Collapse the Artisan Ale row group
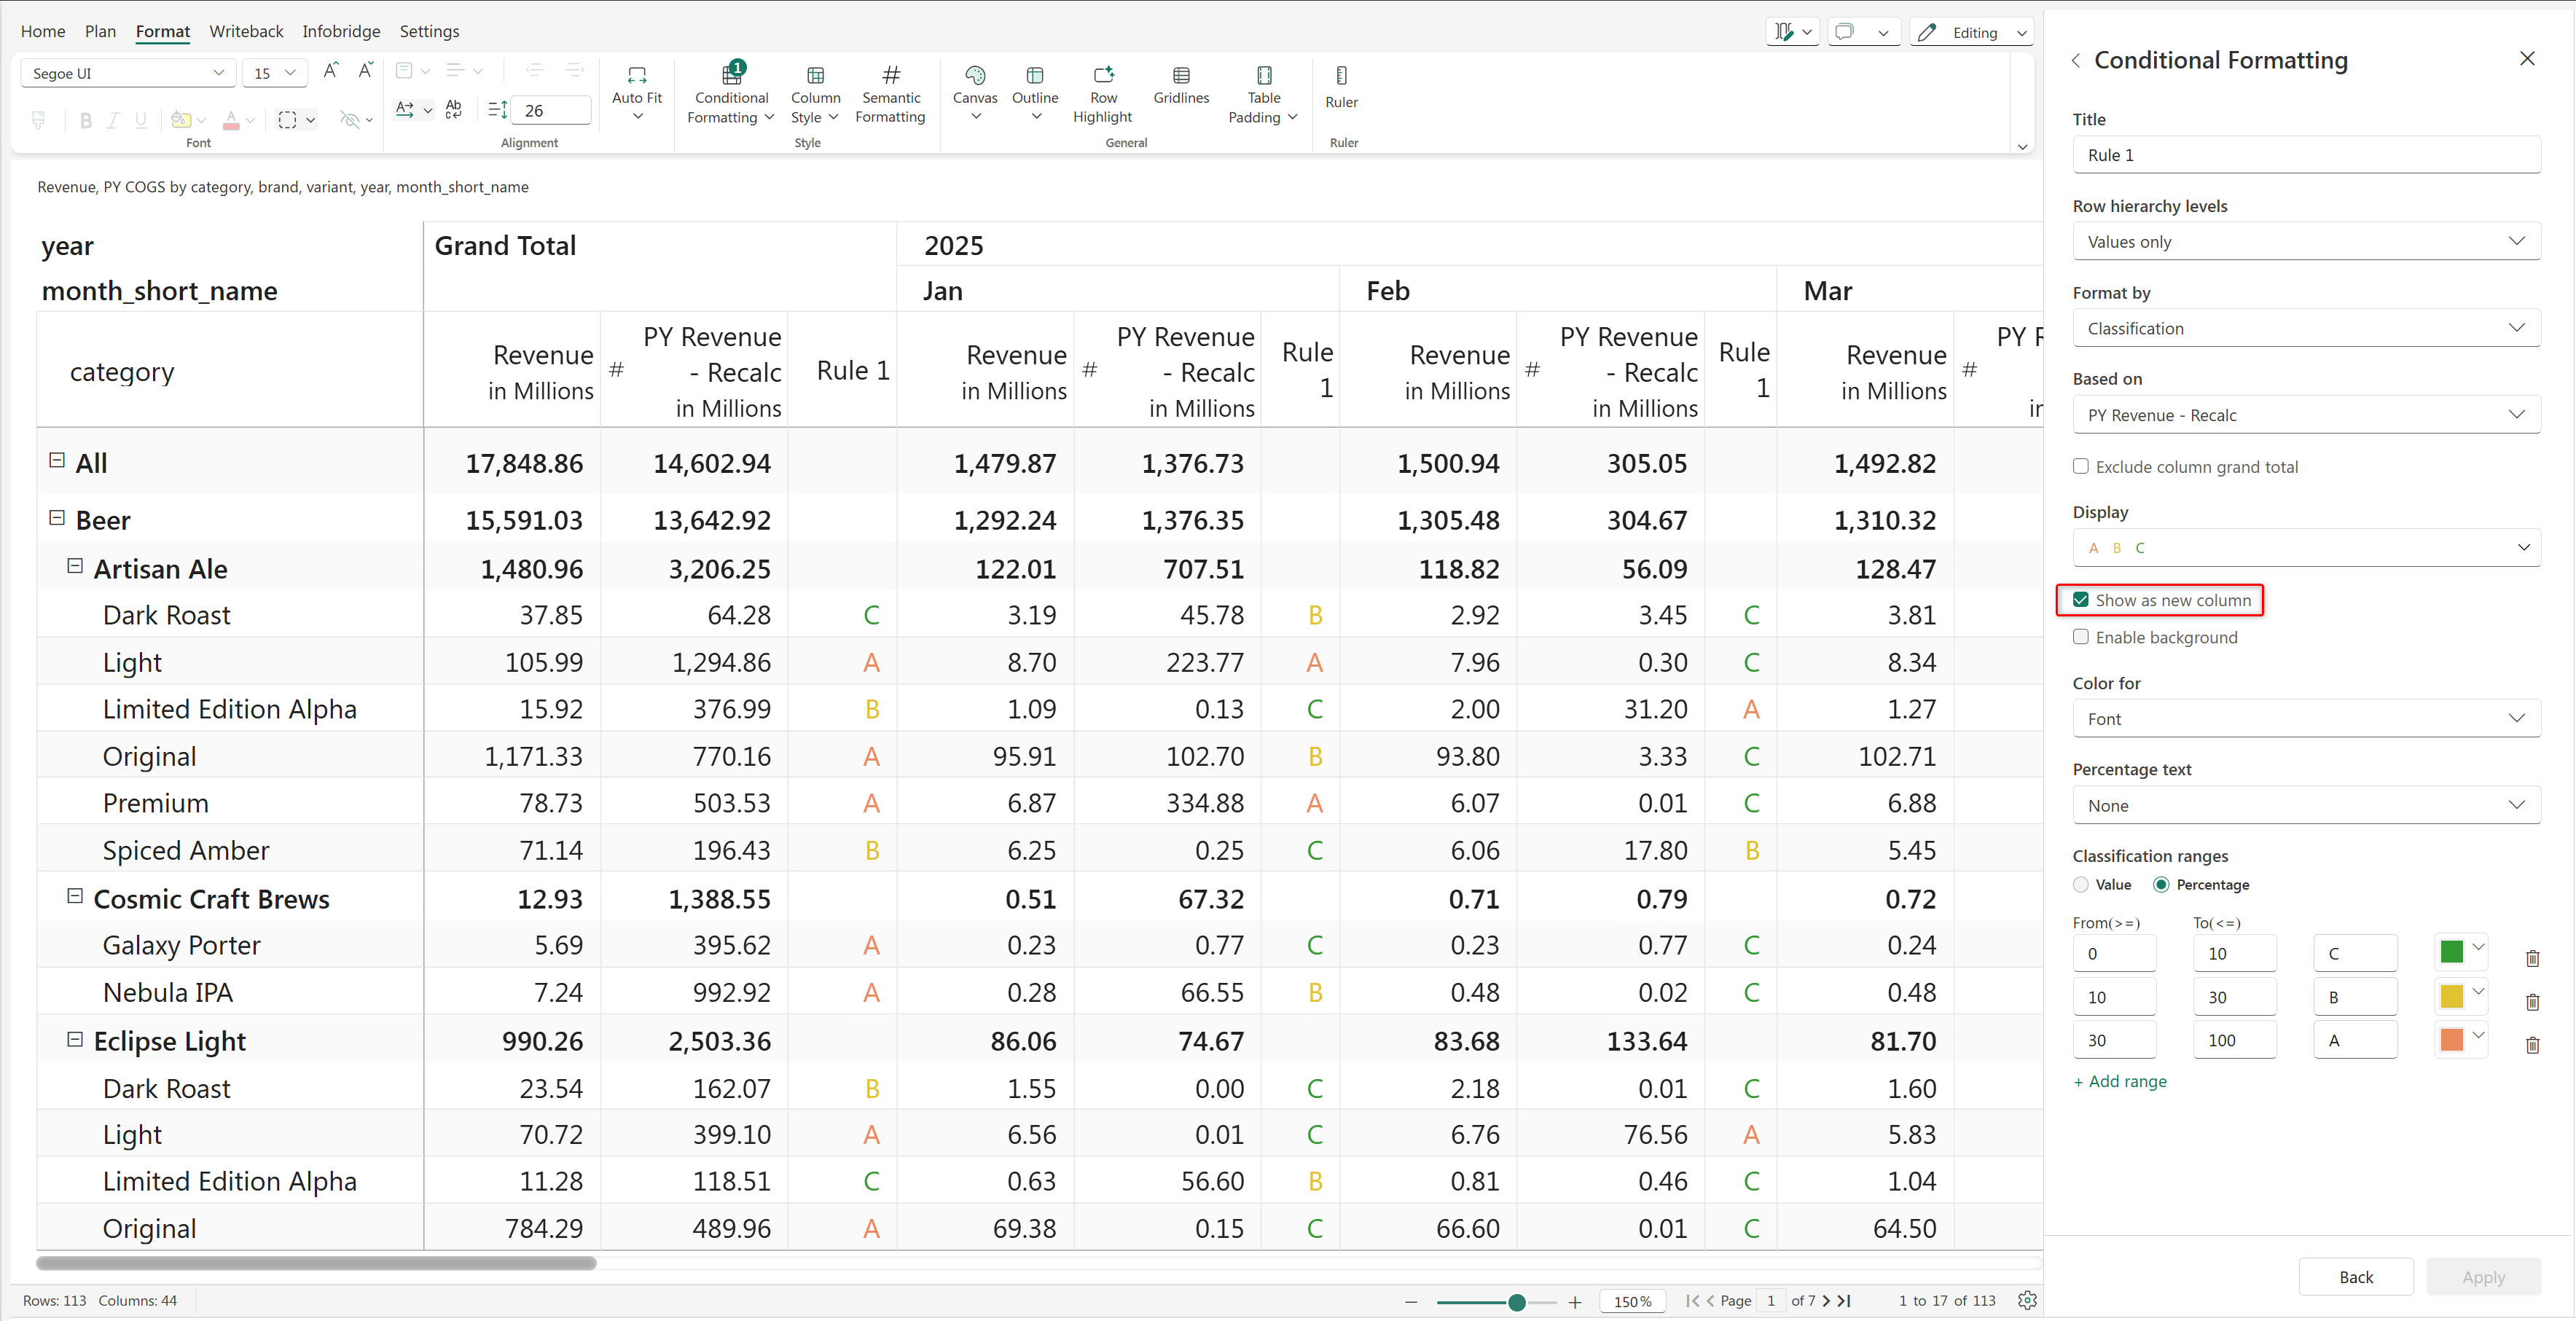This screenshot has height=1321, width=2576. coord(74,566)
